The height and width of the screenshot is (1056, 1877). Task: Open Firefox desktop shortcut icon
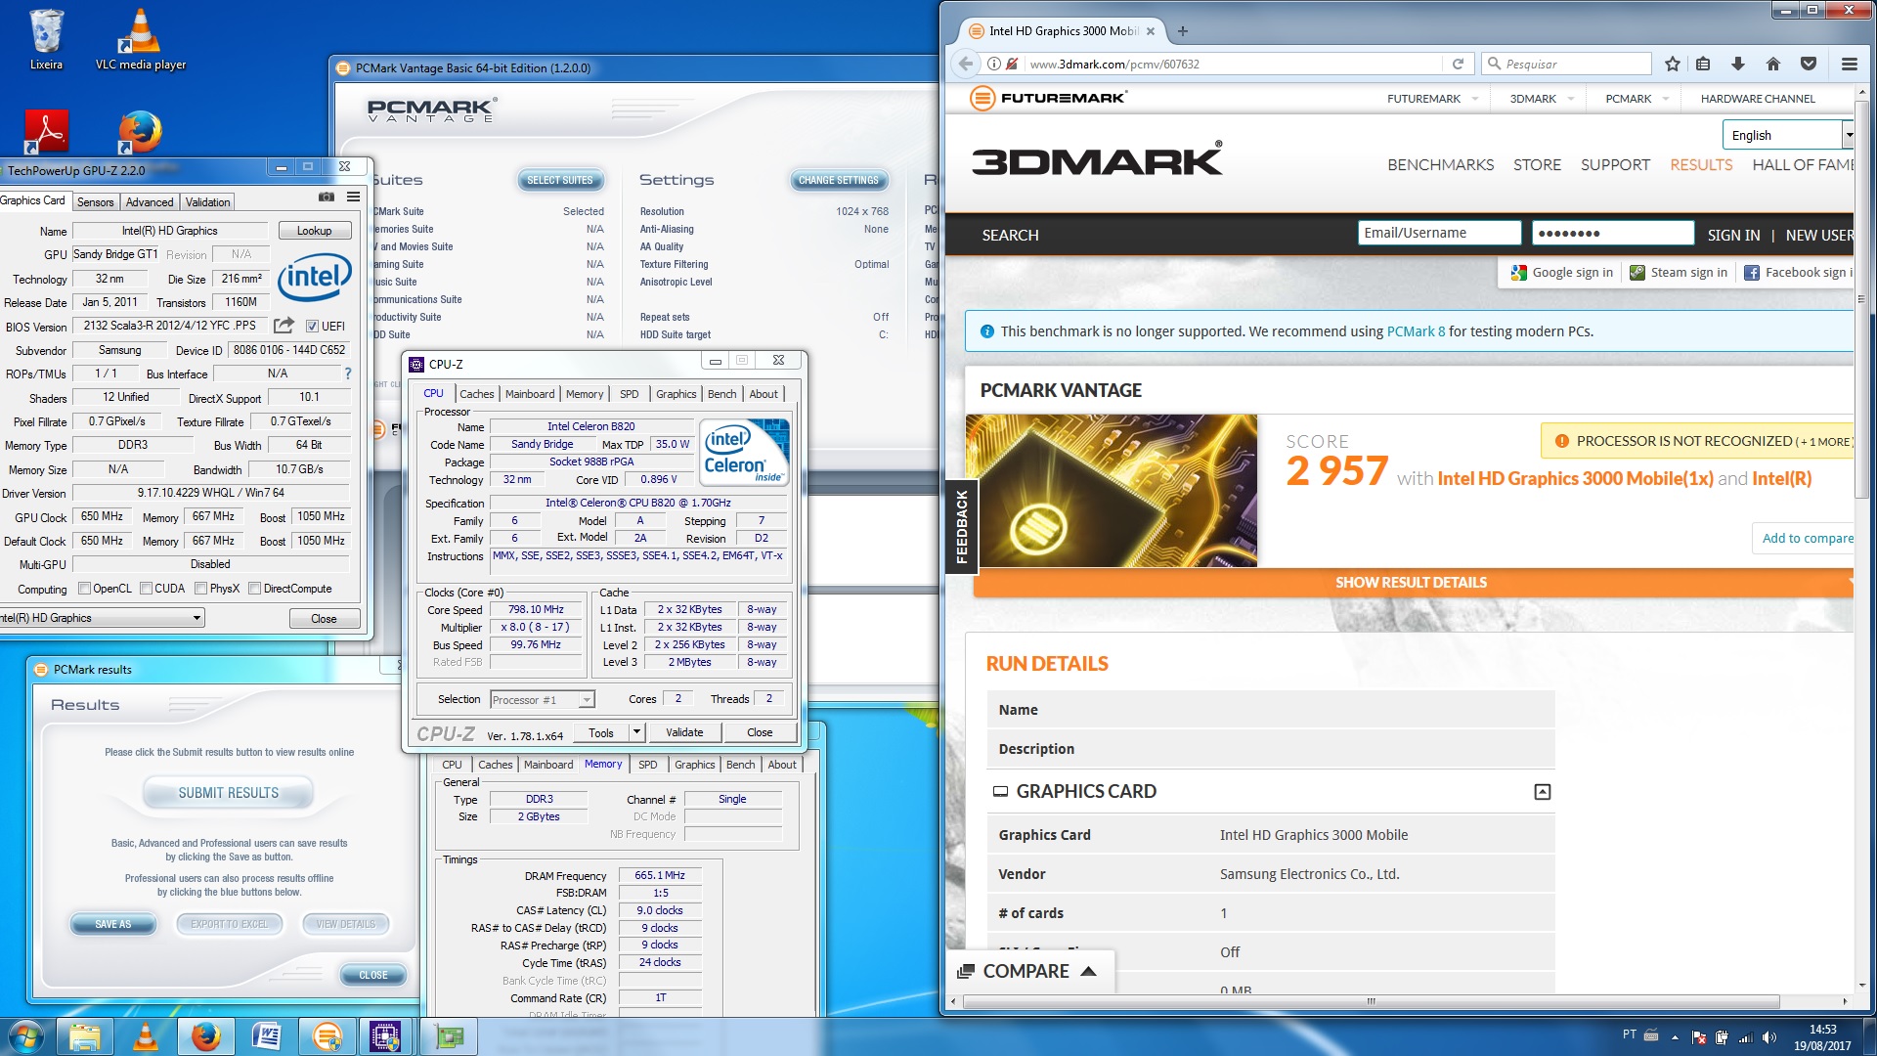pos(140,131)
